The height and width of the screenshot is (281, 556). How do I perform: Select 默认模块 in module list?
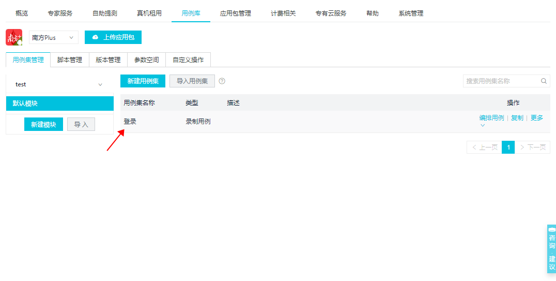pyautogui.click(x=60, y=103)
